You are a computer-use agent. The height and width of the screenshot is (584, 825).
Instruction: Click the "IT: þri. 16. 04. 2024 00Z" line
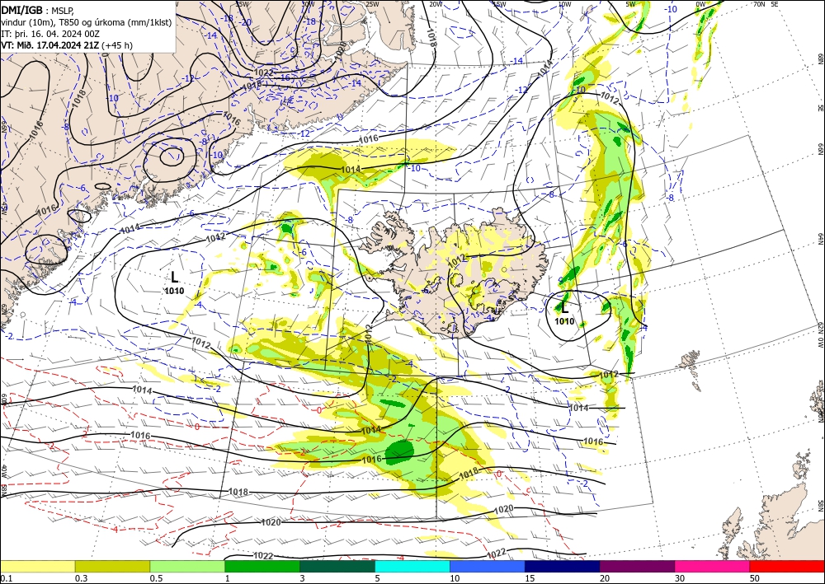click(x=50, y=34)
